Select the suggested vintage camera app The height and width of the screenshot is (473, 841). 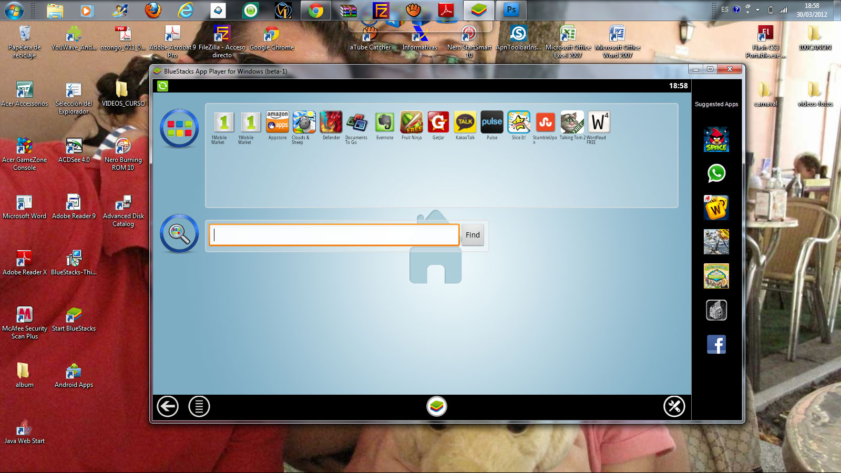716,310
